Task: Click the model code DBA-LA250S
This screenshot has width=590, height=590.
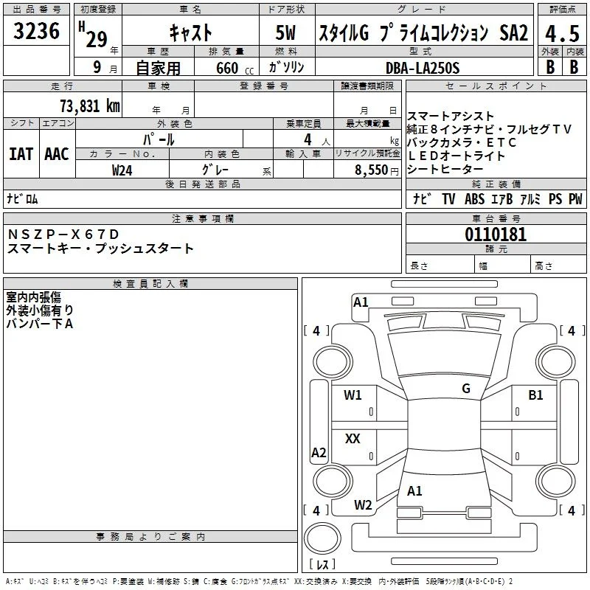Action: click(423, 68)
